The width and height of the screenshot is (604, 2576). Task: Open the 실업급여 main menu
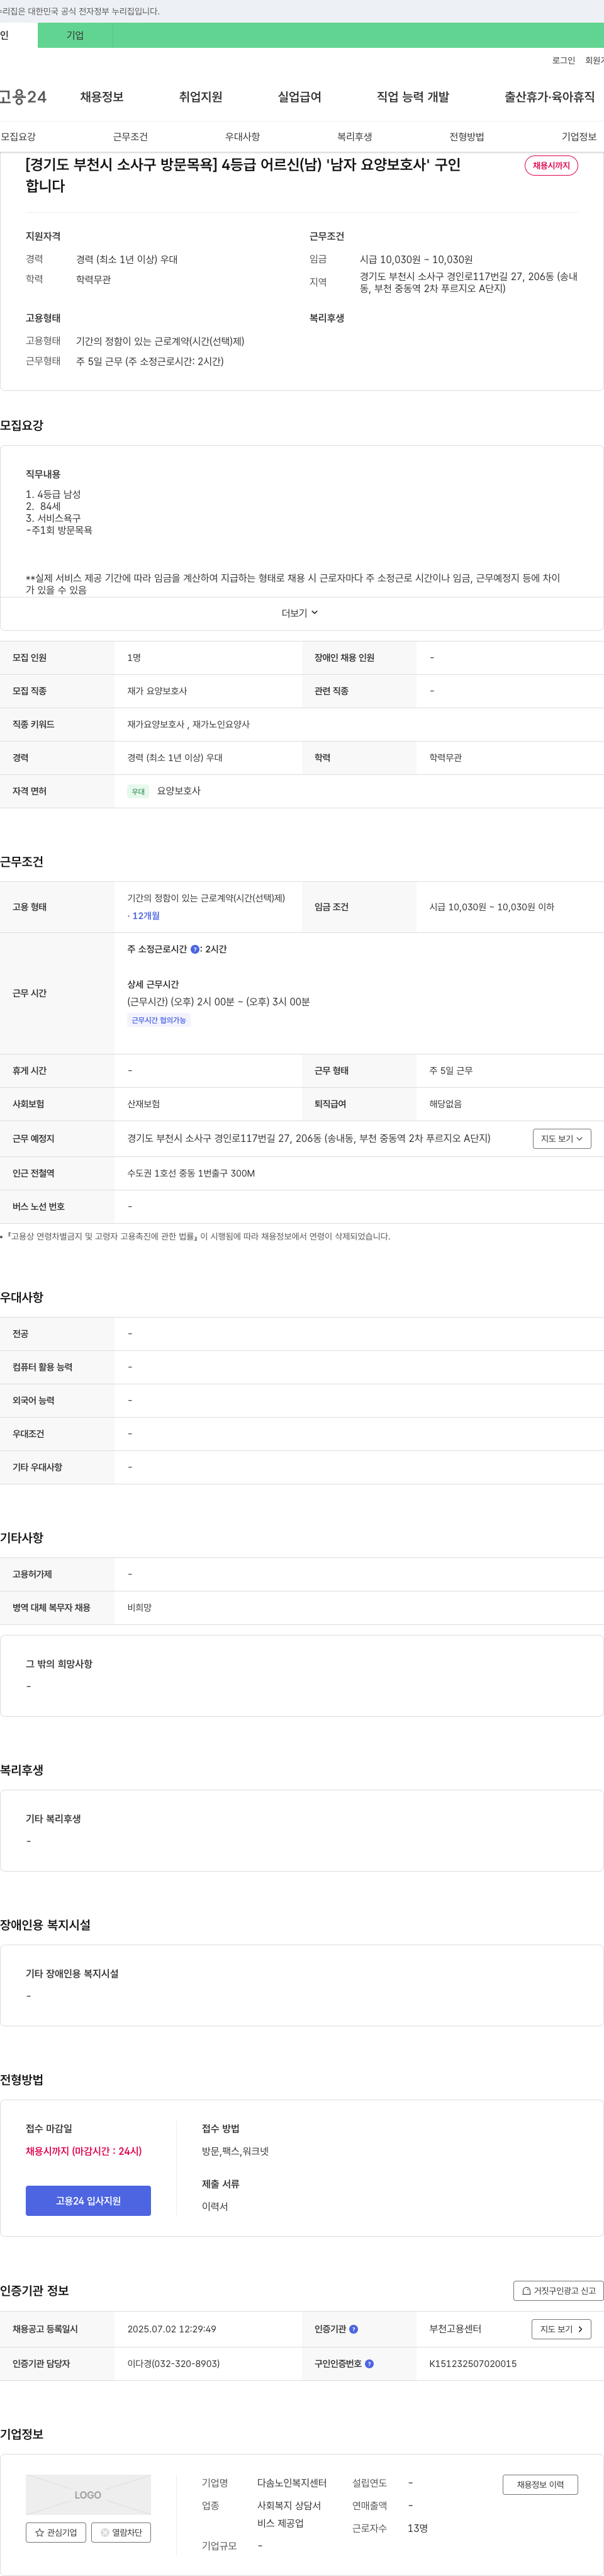click(x=299, y=97)
